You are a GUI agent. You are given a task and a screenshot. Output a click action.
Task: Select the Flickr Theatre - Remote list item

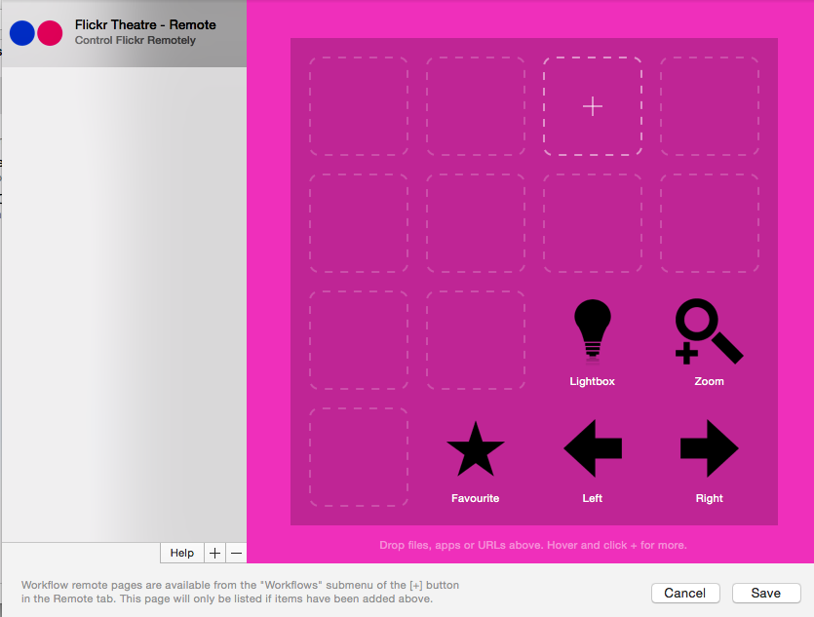(x=145, y=32)
